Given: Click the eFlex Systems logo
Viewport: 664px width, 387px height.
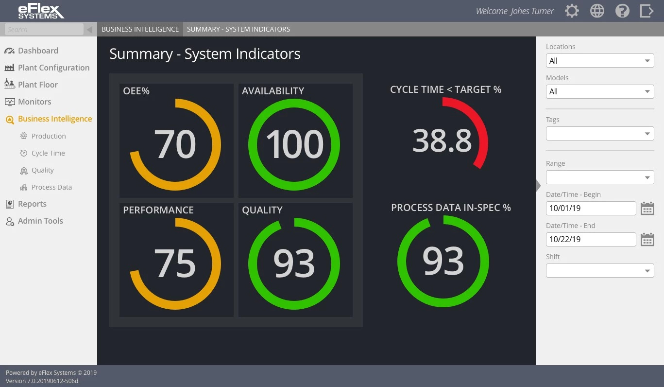Looking at the screenshot, I should coord(41,11).
